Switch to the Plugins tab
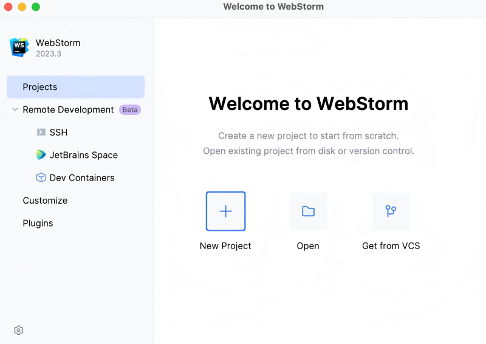 [38, 223]
